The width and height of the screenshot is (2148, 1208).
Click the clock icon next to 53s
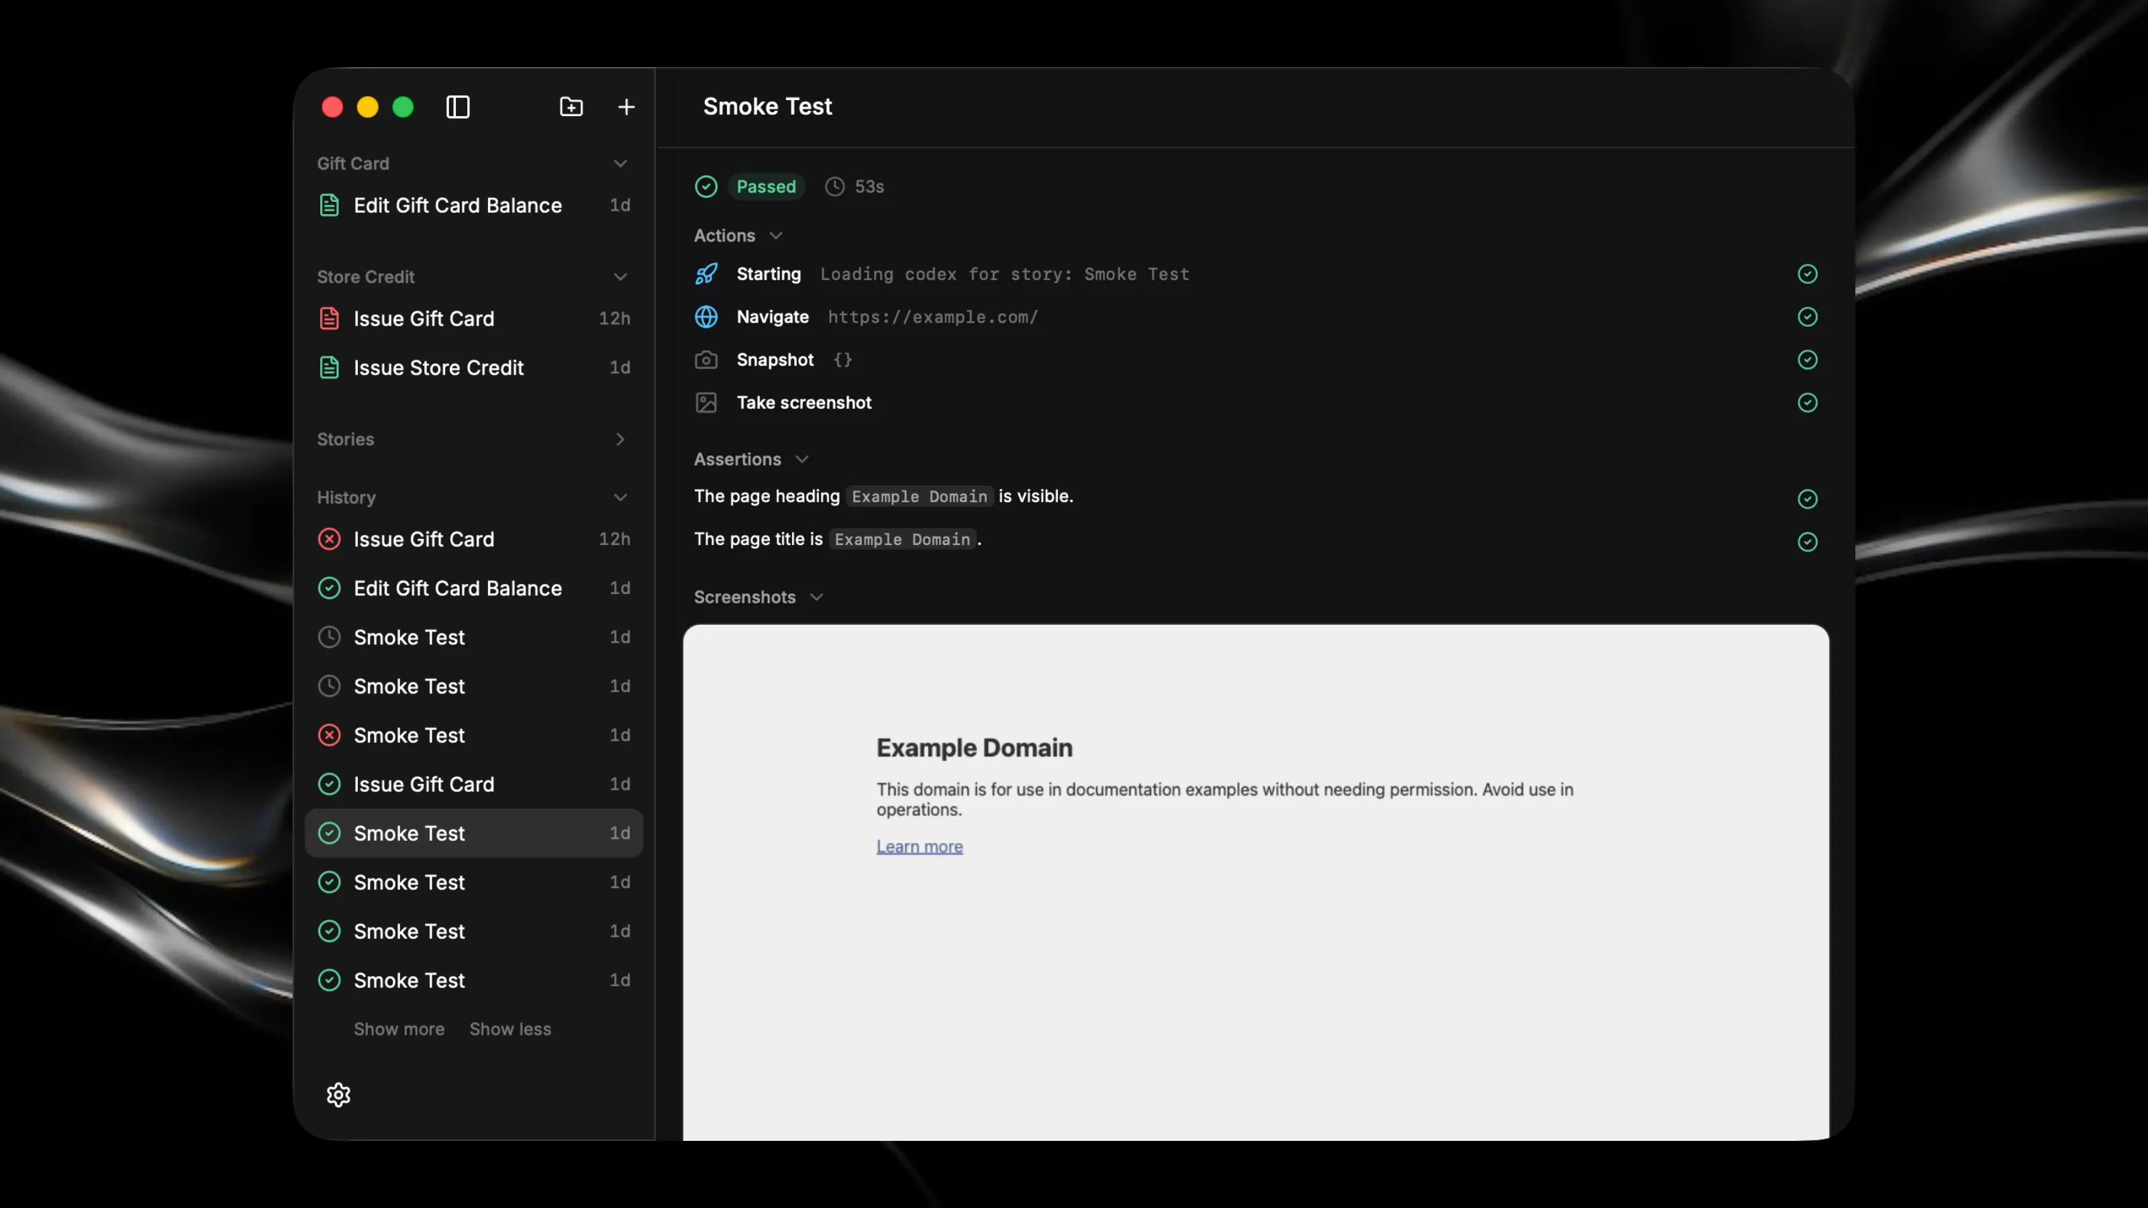point(834,187)
